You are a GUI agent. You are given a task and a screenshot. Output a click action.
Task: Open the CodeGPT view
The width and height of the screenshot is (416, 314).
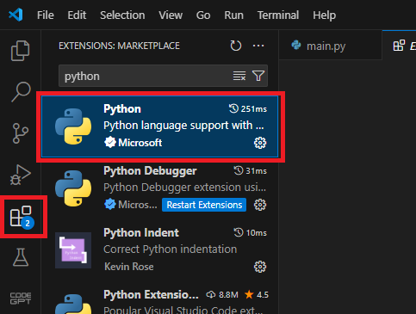[x=21, y=299]
